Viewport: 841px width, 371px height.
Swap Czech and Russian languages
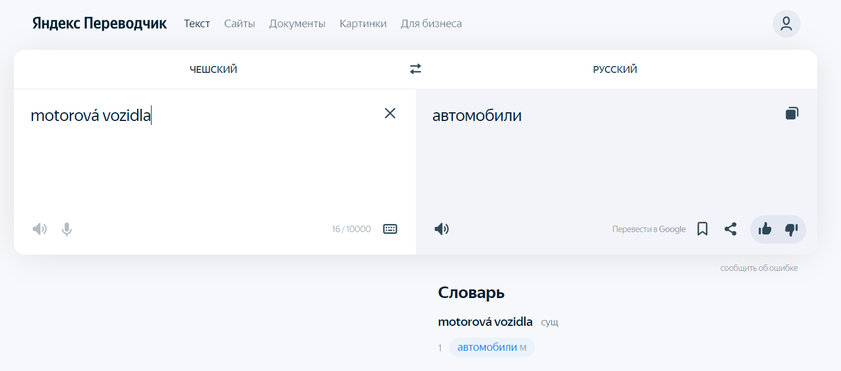coord(415,69)
